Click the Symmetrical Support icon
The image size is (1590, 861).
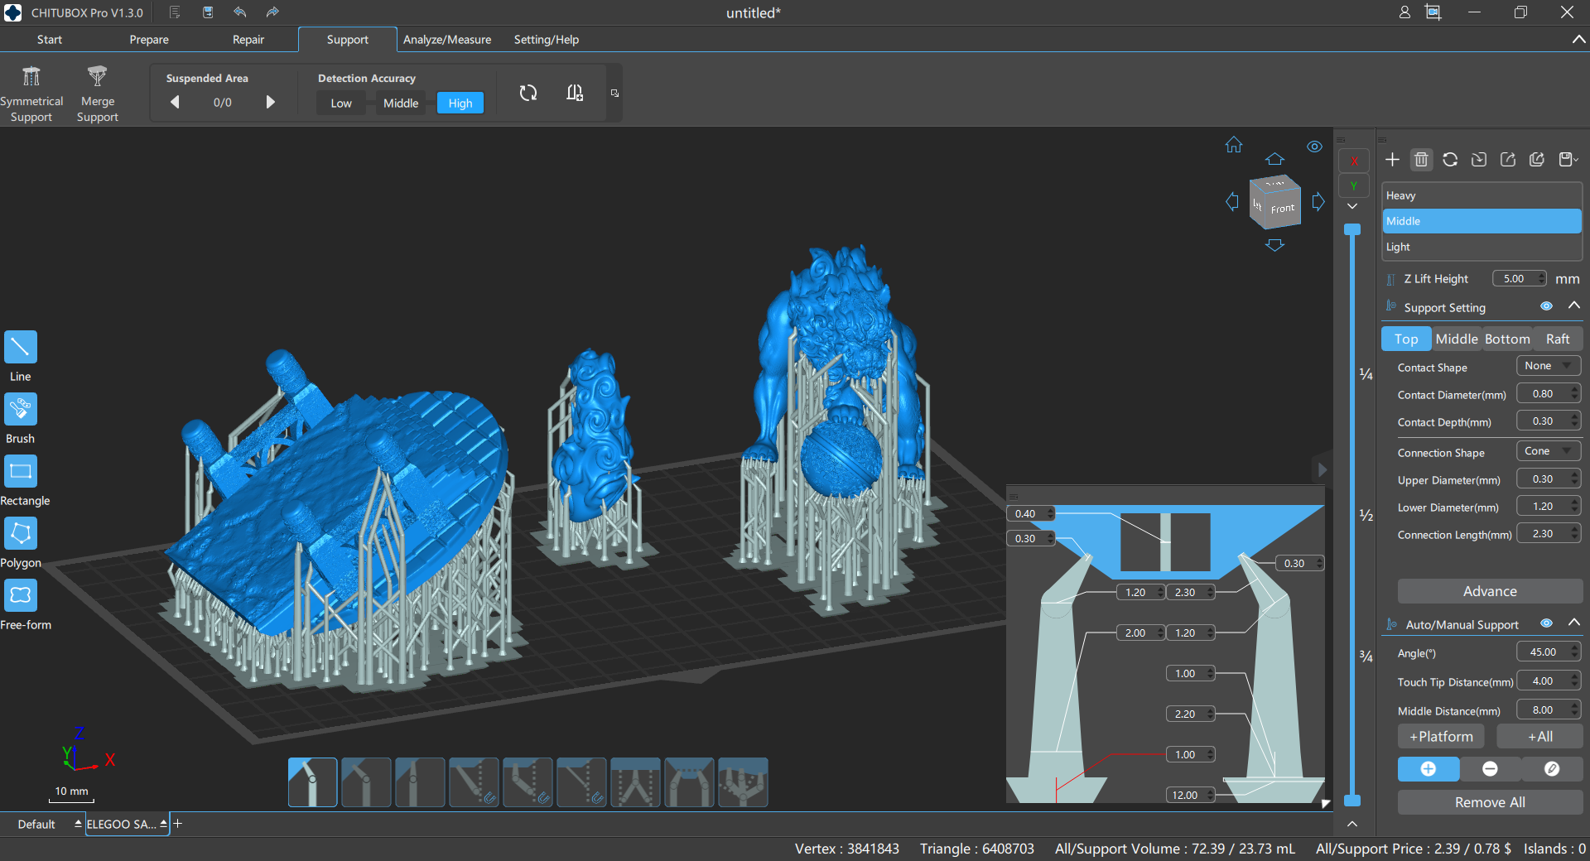pyautogui.click(x=31, y=76)
